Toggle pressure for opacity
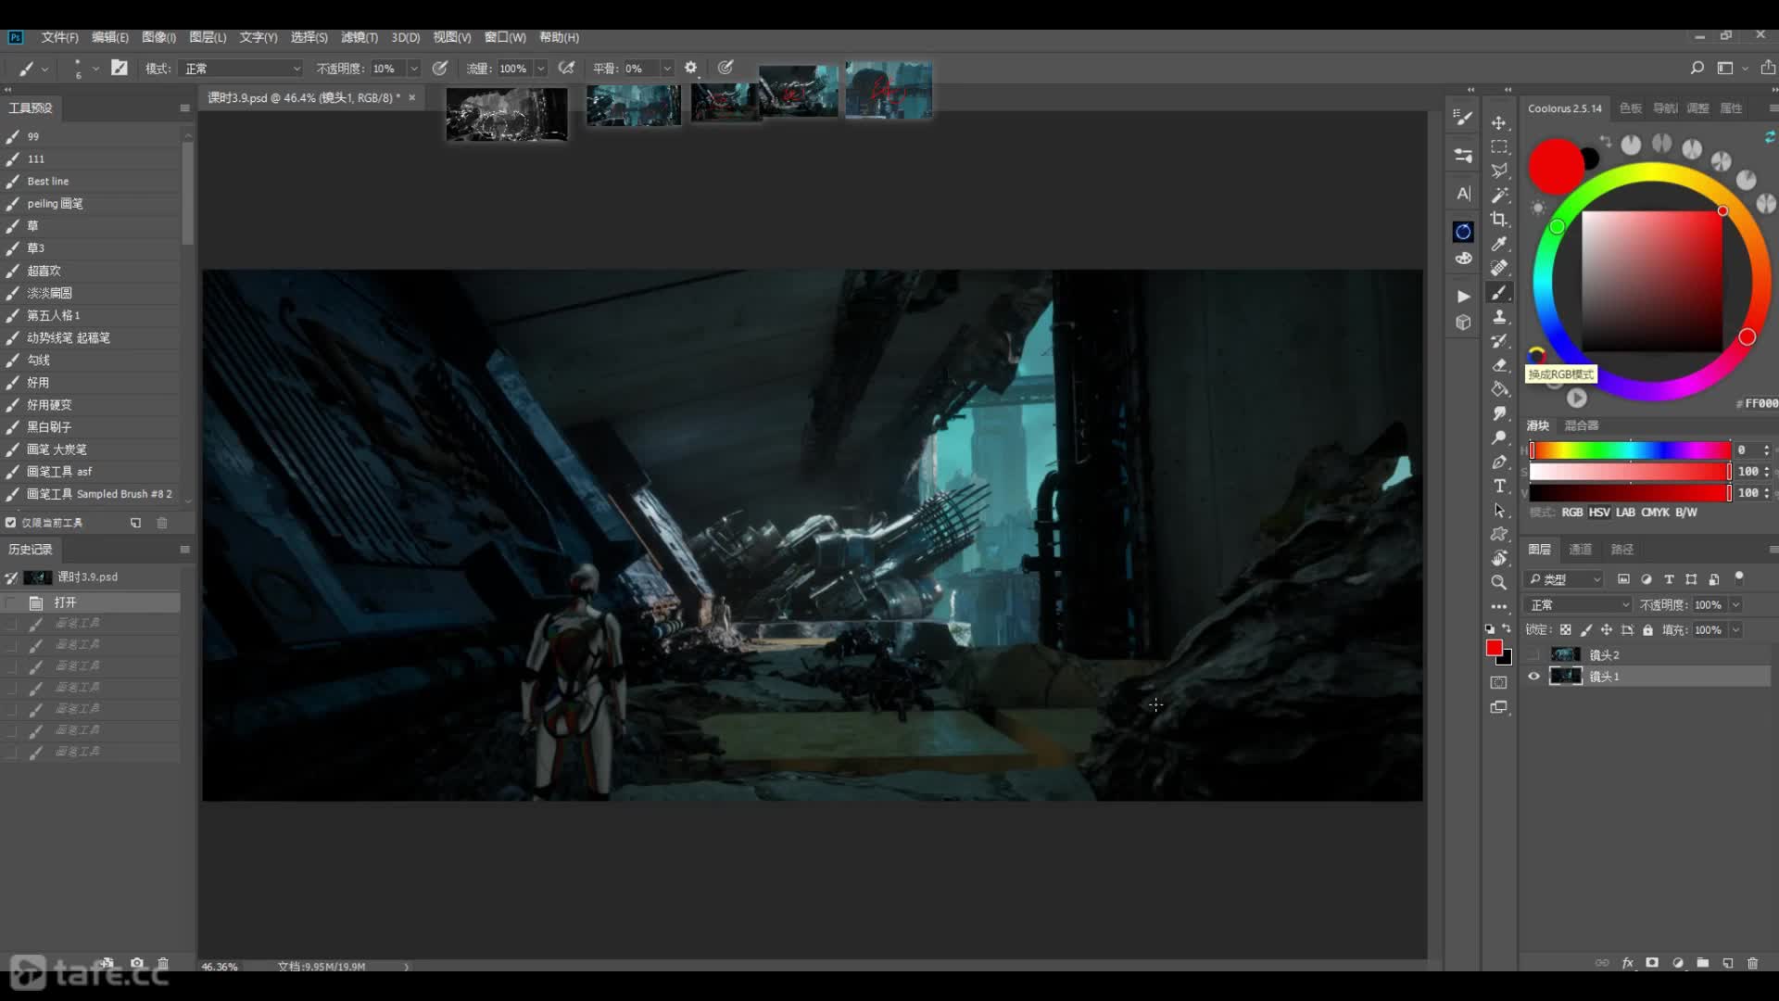 tap(440, 68)
